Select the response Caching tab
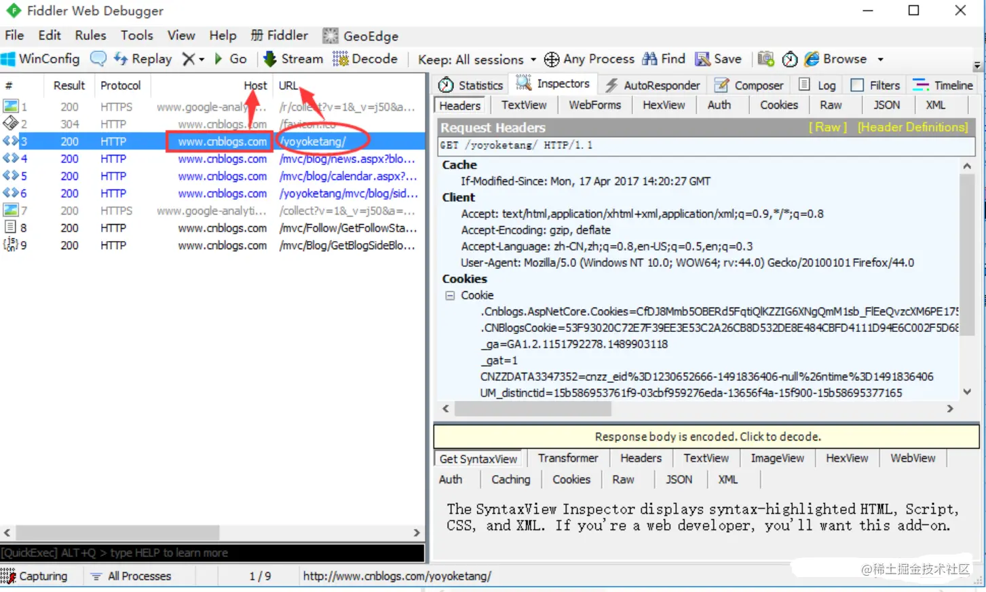The width and height of the screenshot is (986, 592). (x=511, y=479)
